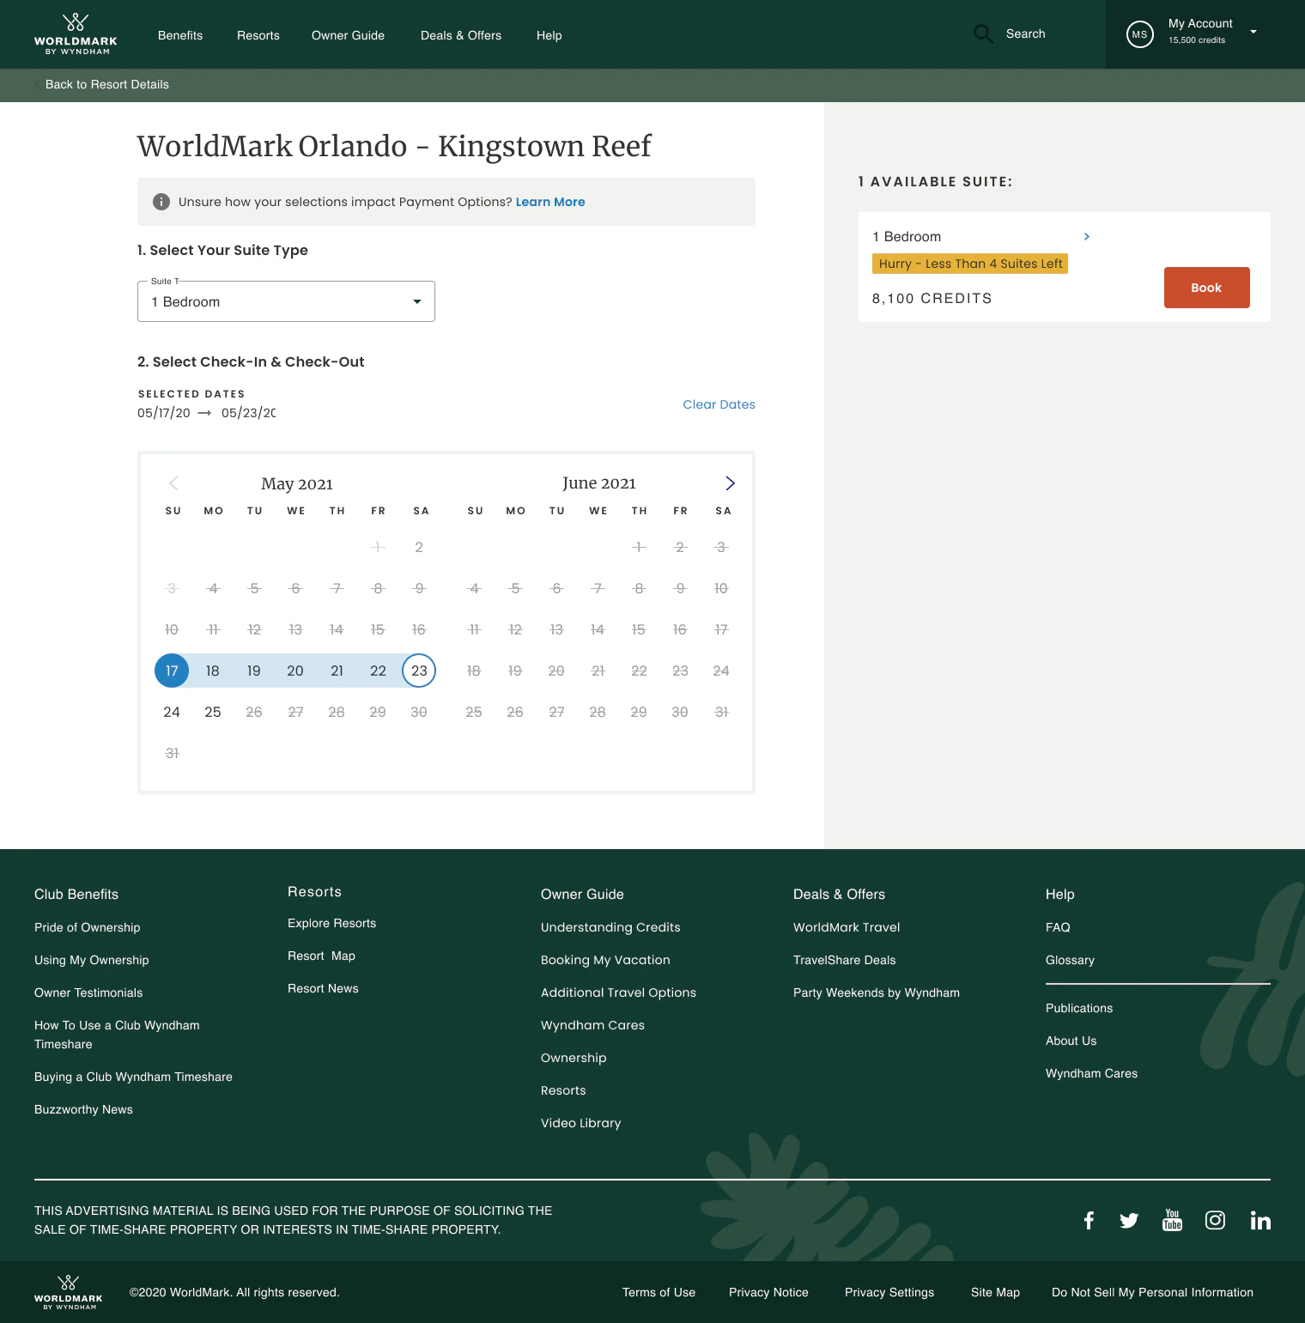1305x1323 pixels.
Task: Clear the selected dates
Action: 719,404
